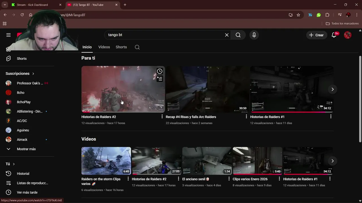Click the magnifier search submit button
The width and height of the screenshot is (362, 203).
(238, 35)
